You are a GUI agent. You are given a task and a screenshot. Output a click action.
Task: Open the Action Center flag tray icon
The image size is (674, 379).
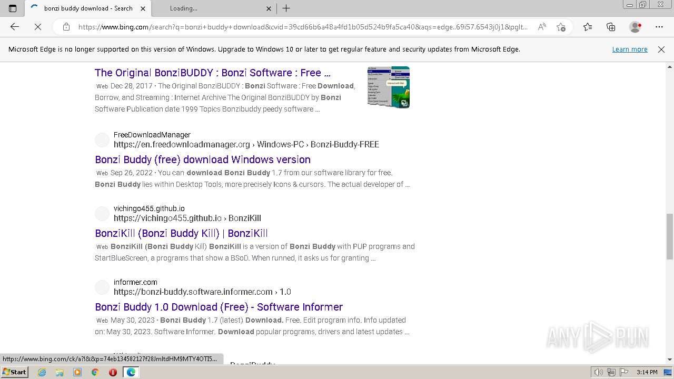coord(624,372)
